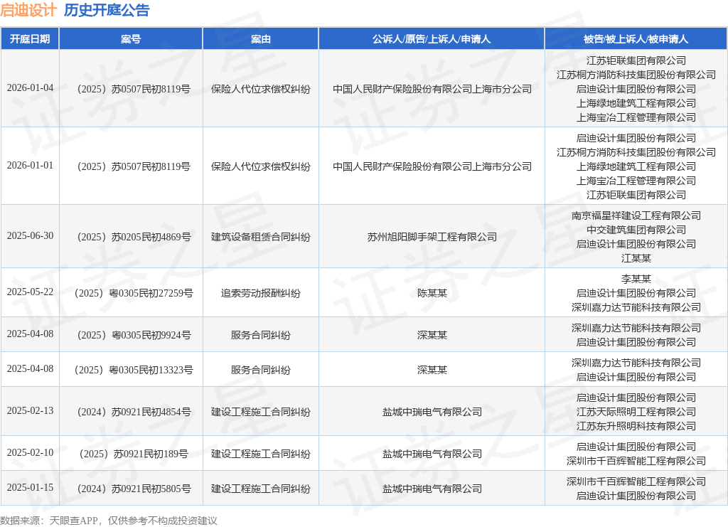Click the defendant 李某某
The width and height of the screenshot is (728, 527).
(x=636, y=279)
